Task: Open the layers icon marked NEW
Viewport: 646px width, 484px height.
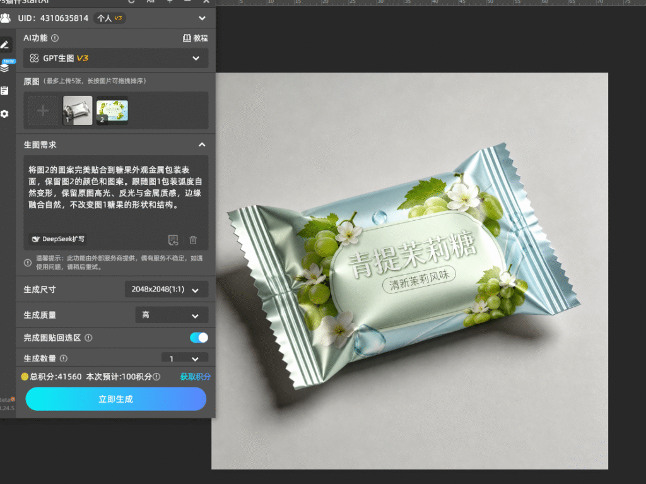Action: point(5,67)
